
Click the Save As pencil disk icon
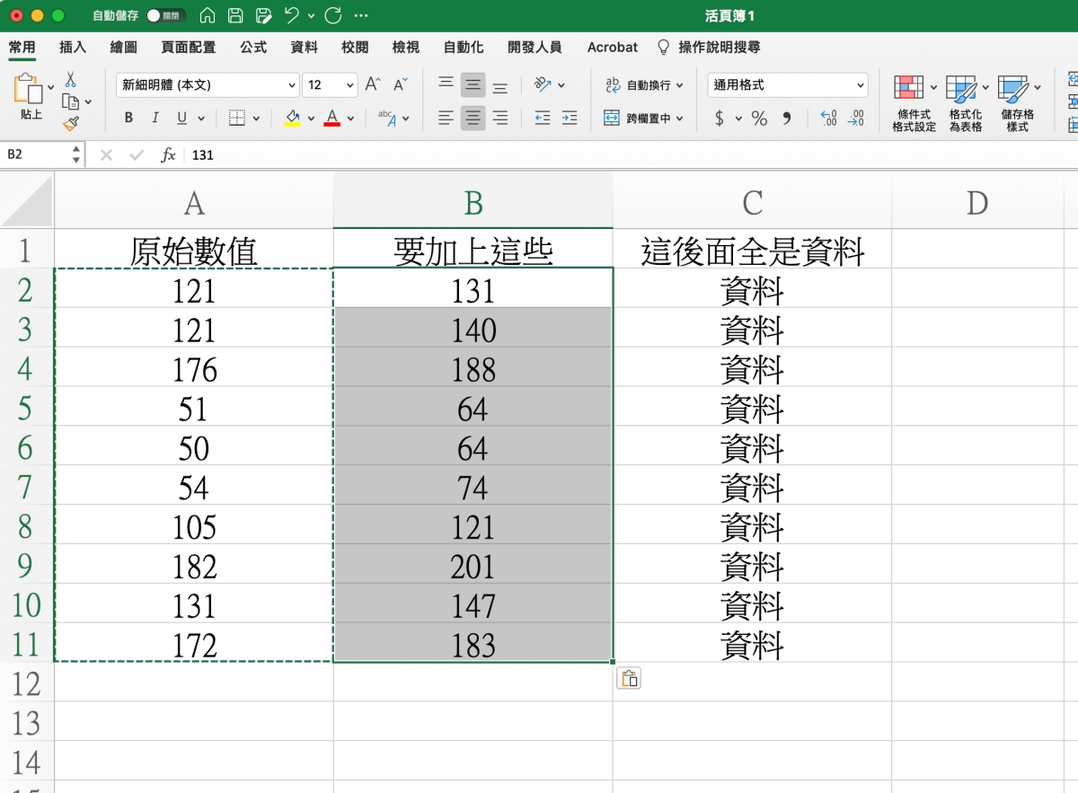(x=263, y=16)
